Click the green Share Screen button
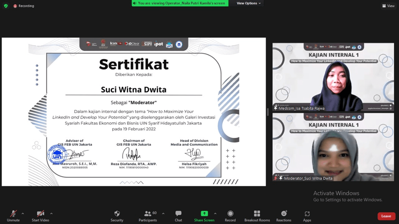The height and width of the screenshot is (224, 399). tap(204, 216)
